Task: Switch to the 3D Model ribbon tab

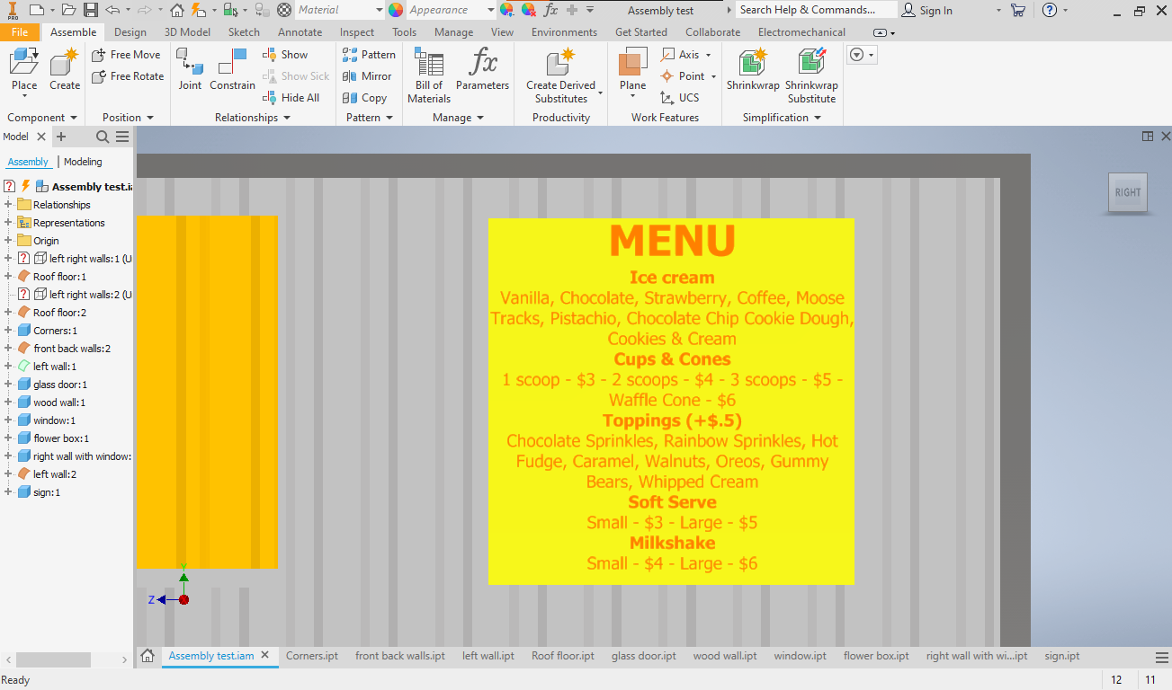Action: tap(187, 32)
